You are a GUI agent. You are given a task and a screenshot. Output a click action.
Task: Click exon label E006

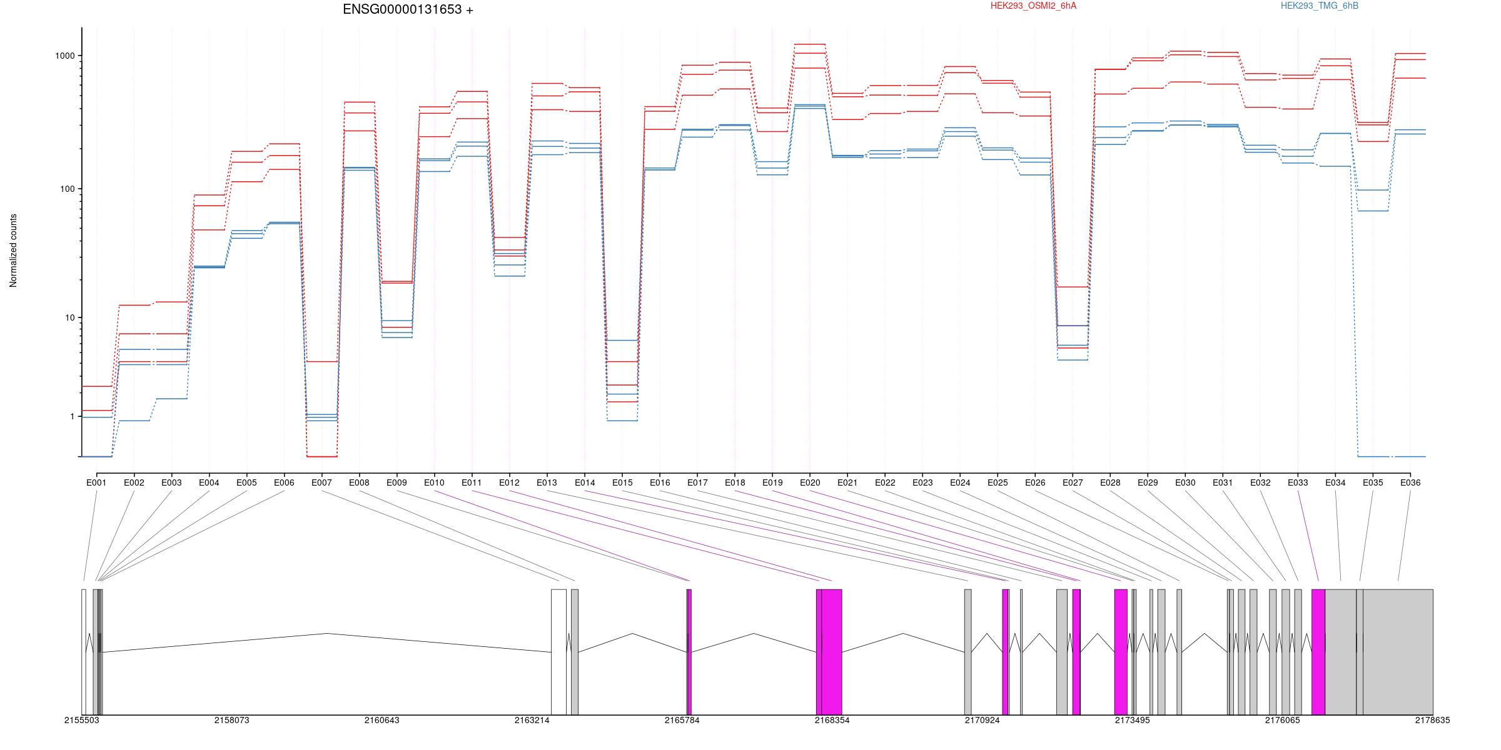[x=284, y=482]
